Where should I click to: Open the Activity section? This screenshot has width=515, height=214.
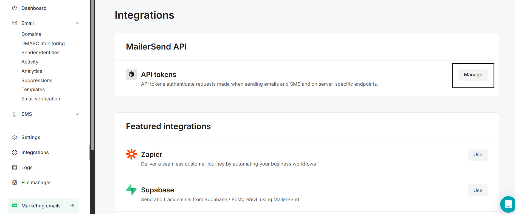pos(30,62)
